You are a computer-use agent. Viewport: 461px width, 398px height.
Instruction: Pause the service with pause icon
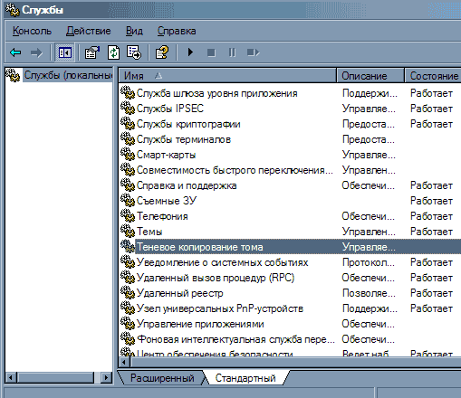click(x=232, y=52)
